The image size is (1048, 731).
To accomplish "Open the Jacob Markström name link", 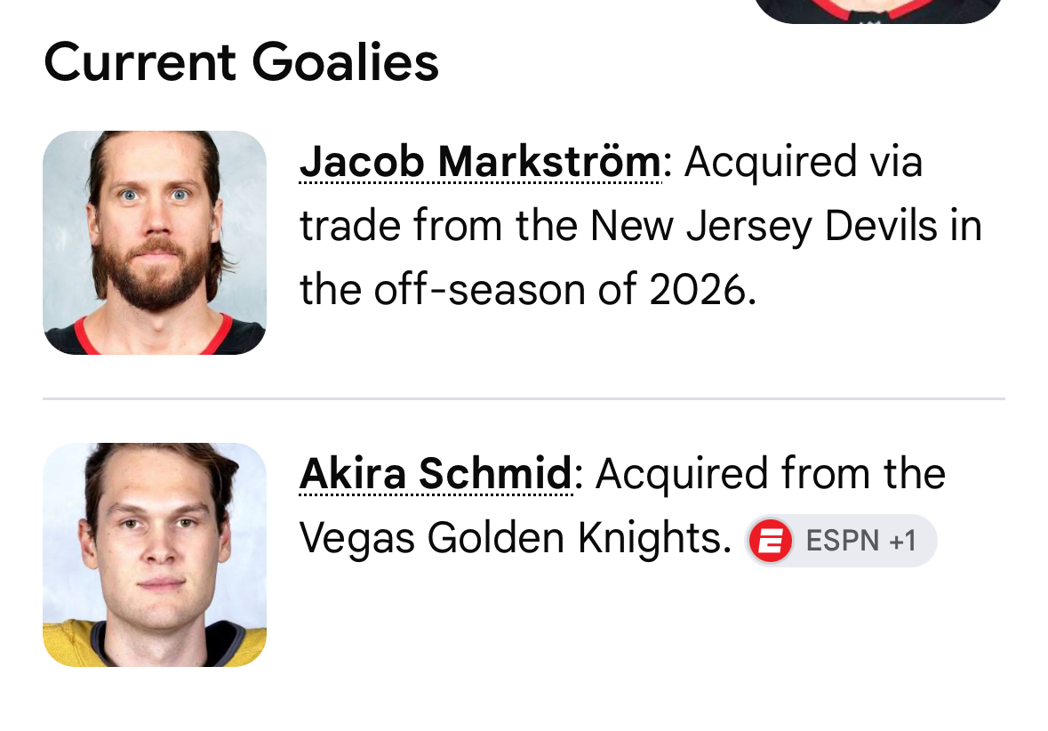I will (x=481, y=162).
